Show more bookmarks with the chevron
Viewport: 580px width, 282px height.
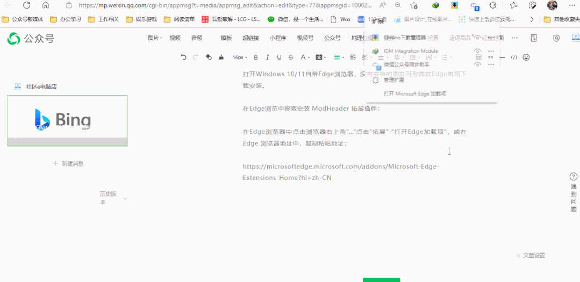pos(532,19)
